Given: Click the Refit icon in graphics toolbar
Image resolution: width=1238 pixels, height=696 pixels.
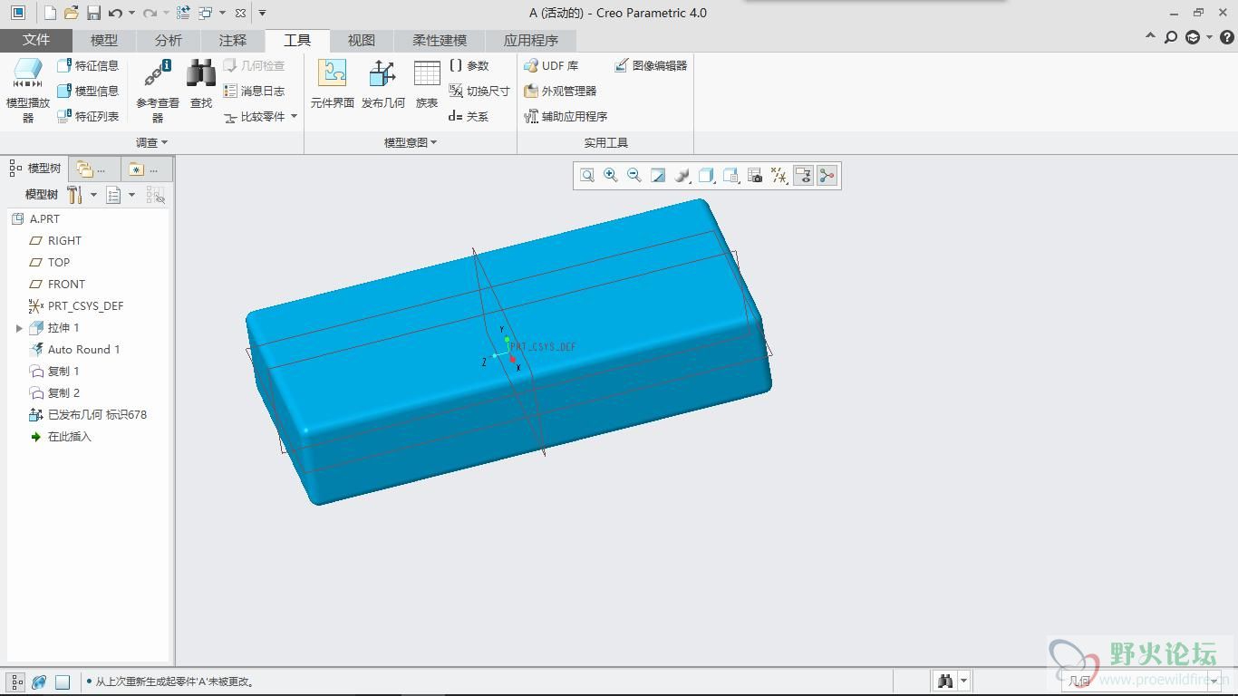Looking at the screenshot, I should pos(587,176).
